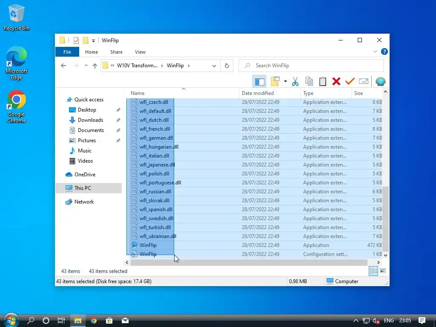Switch to details view layout icon
This screenshot has width=436, height=327.
pyautogui.click(x=373, y=271)
